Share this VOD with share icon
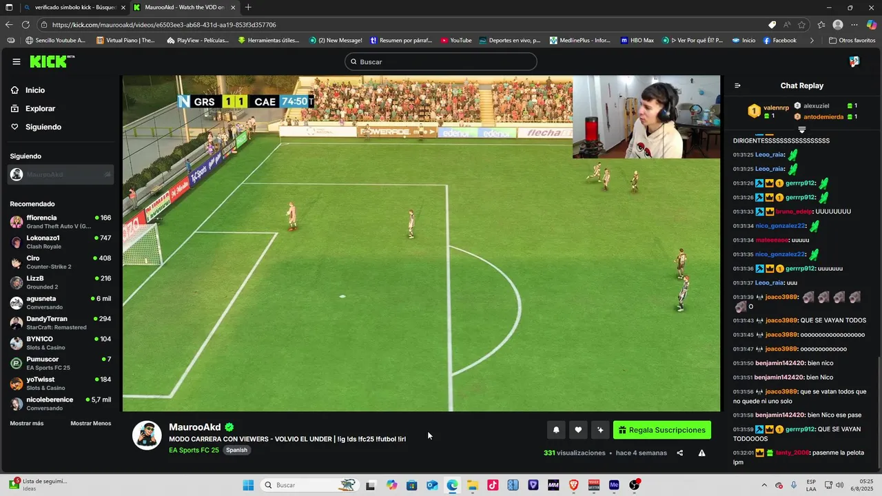The image size is (882, 496). coord(680,453)
